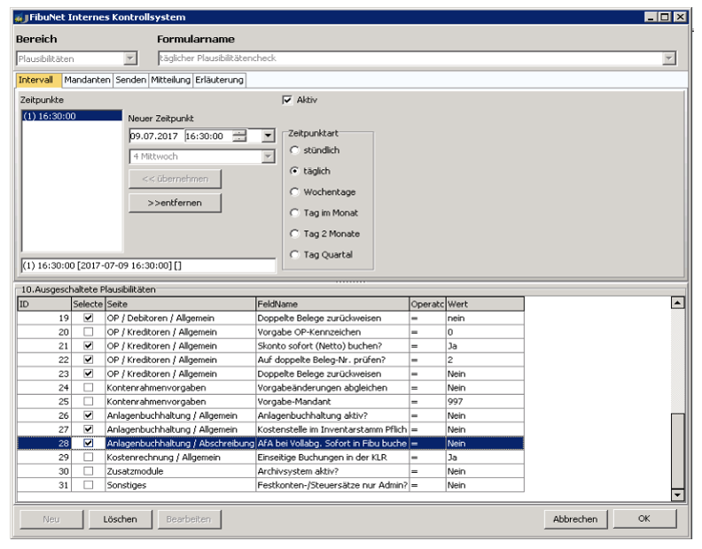Open the date-time picker dropdown arrow
This screenshot has width=702, height=549.
268,135
